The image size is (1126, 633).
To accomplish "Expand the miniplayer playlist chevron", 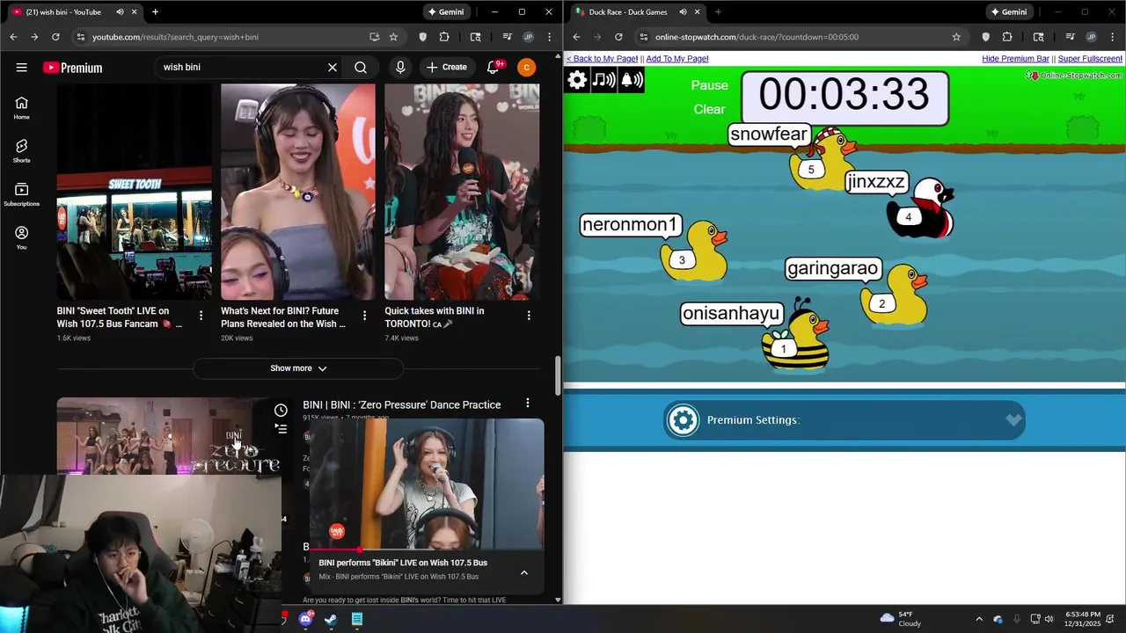I will point(524,572).
